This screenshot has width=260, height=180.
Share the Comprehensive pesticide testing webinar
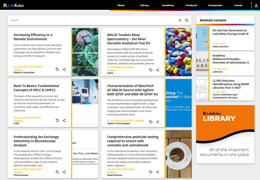(157, 172)
